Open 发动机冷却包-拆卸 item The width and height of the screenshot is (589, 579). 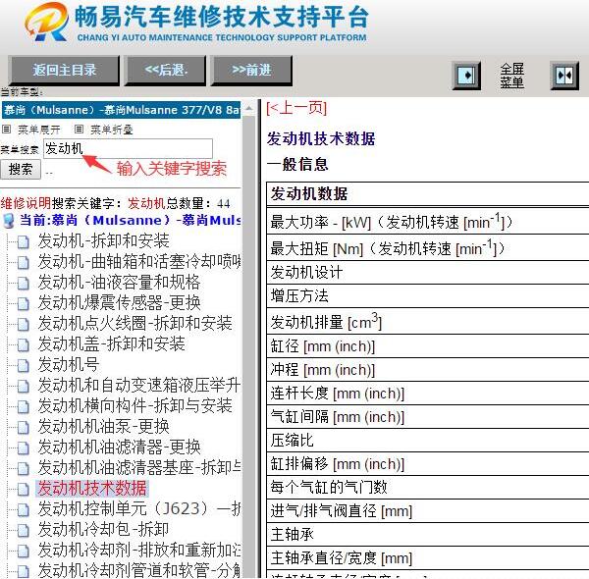[x=103, y=529]
